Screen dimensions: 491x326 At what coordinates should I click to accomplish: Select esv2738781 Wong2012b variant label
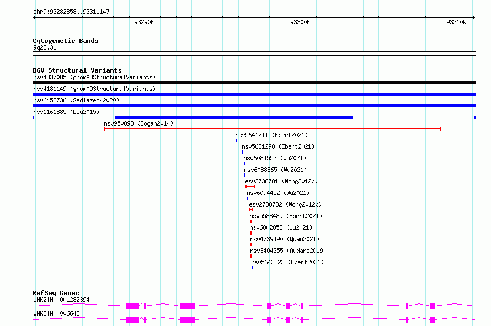click(281, 181)
